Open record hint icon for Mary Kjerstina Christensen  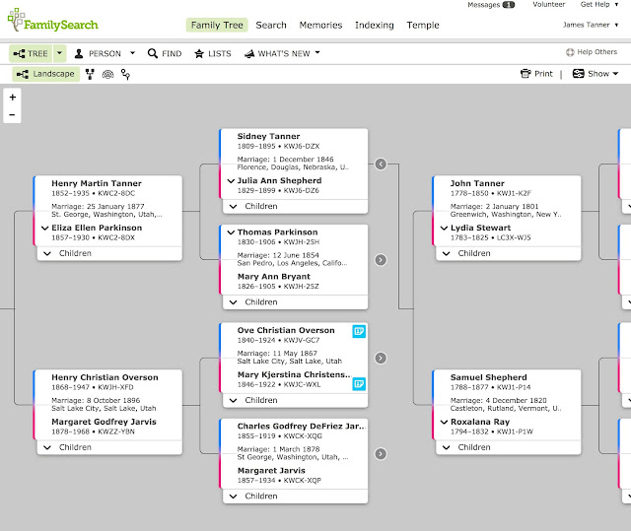pos(360,383)
